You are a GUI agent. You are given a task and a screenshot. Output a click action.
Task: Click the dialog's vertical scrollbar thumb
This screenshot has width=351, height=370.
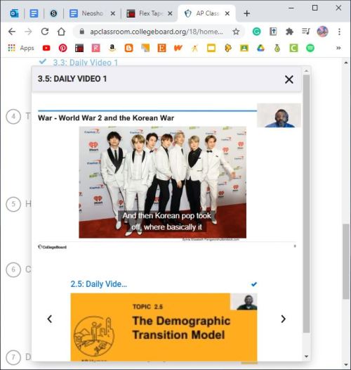coord(306,204)
